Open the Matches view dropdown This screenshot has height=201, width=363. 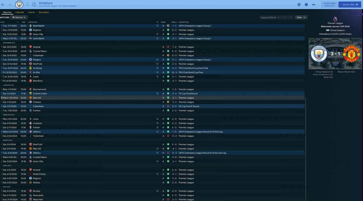pyautogui.click(x=19, y=17)
